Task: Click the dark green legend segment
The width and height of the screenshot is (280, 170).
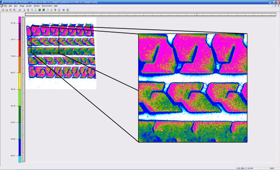Action: 20,114
